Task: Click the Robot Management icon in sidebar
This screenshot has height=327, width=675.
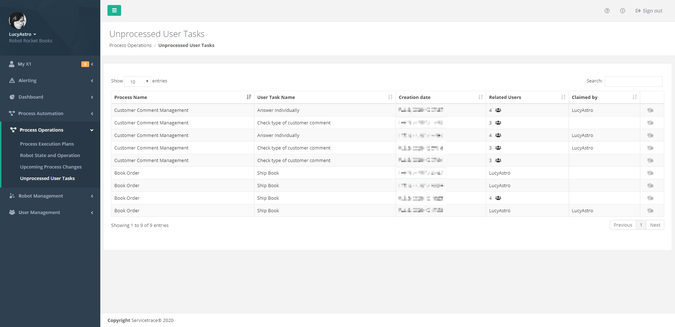Action: coord(12,196)
